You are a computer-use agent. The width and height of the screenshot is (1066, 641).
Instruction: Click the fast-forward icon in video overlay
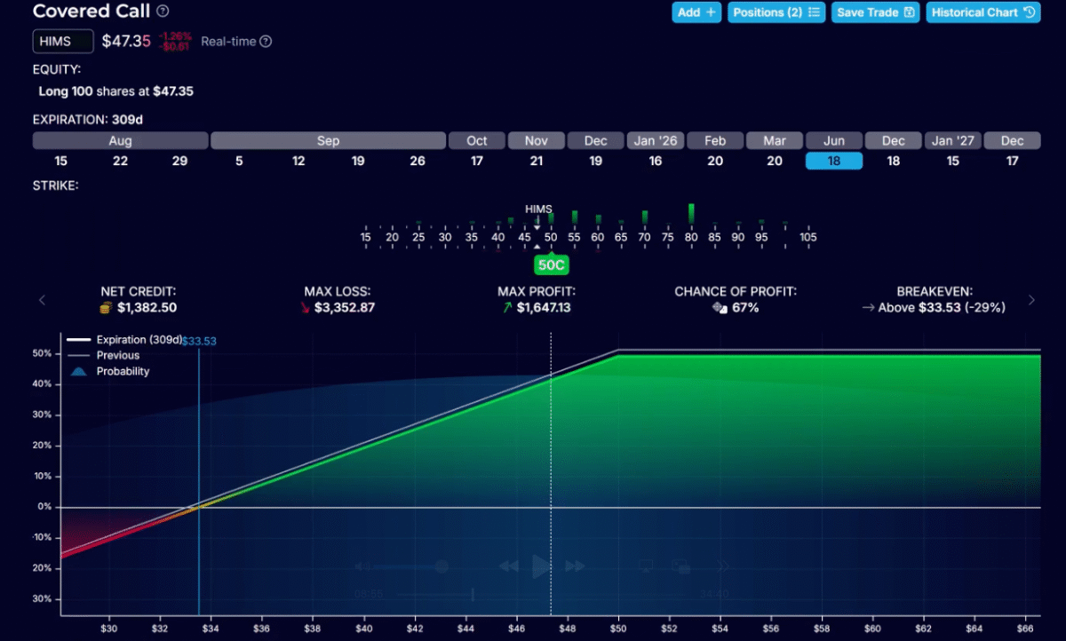click(575, 566)
